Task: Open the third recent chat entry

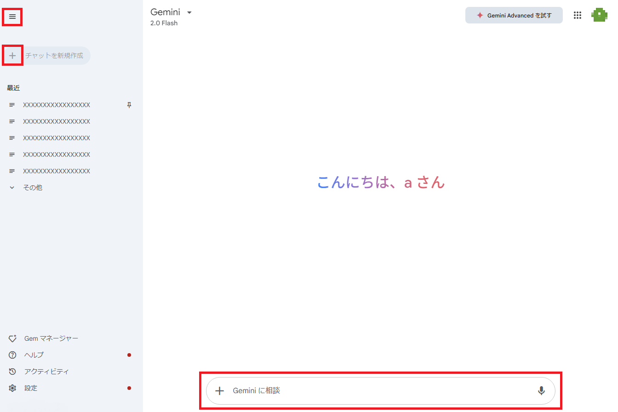Action: point(56,138)
